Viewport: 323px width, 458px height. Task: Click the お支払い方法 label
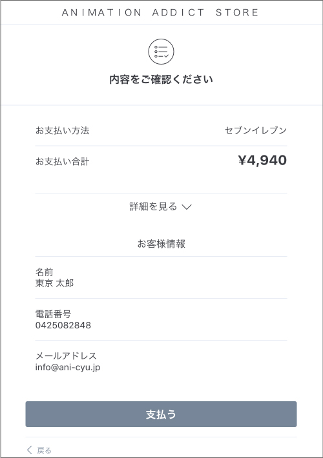click(62, 130)
